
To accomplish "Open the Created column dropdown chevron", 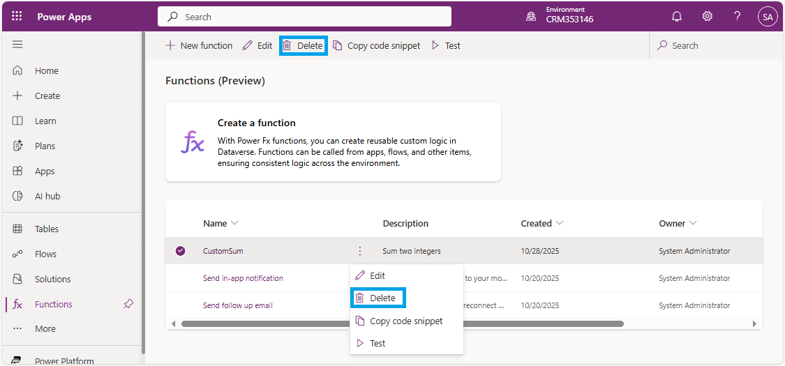I will tap(560, 223).
